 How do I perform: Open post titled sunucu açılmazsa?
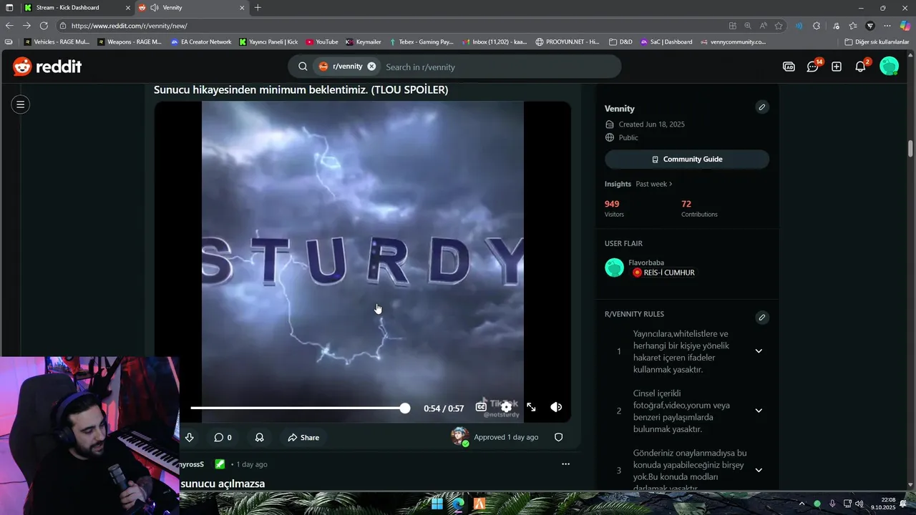tap(223, 484)
